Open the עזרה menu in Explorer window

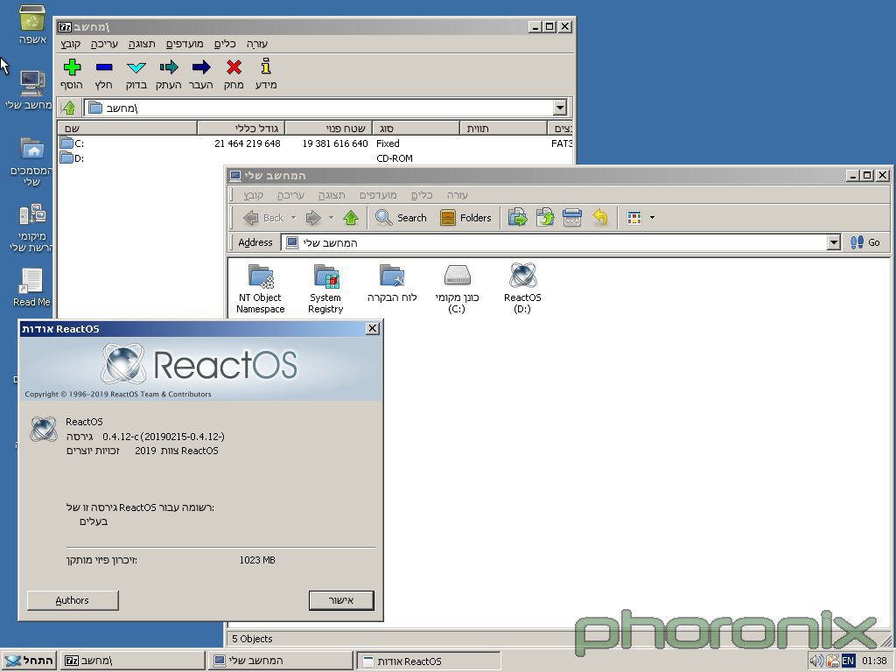[457, 195]
